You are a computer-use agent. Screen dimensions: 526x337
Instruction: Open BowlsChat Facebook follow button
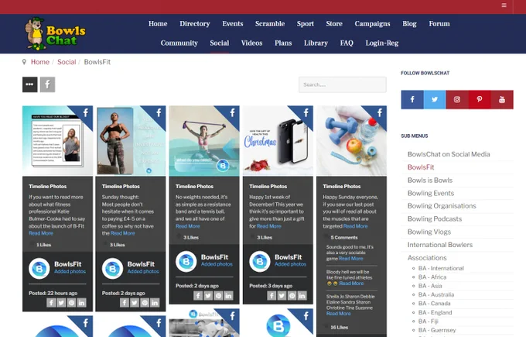click(x=412, y=99)
